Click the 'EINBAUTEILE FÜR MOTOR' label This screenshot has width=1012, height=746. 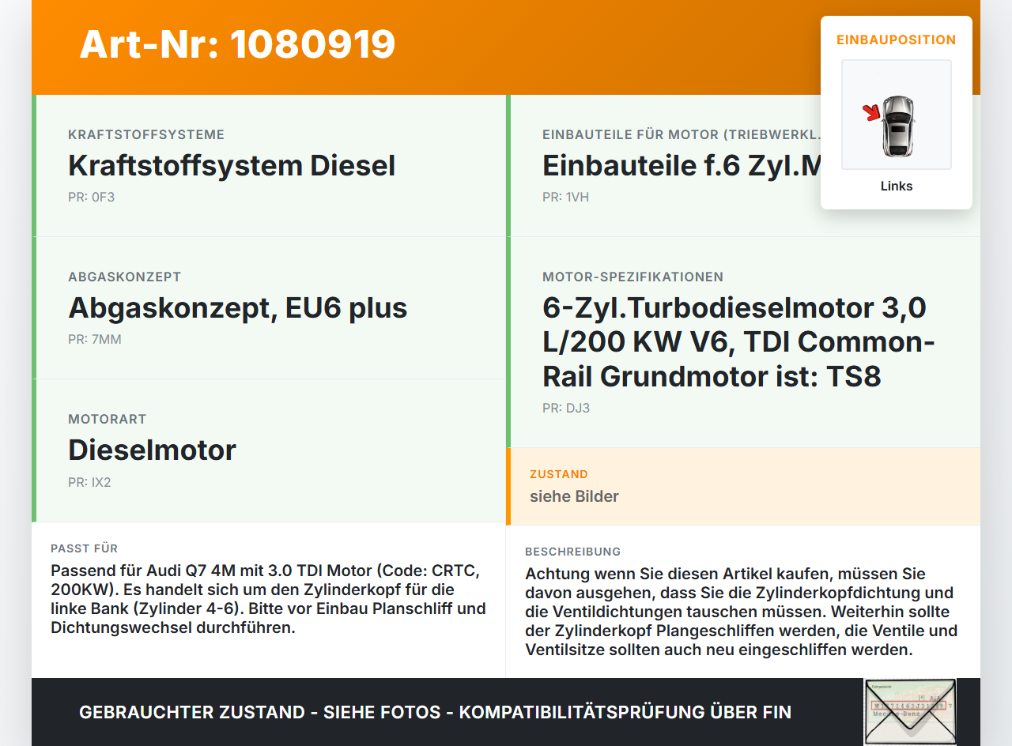(x=682, y=135)
